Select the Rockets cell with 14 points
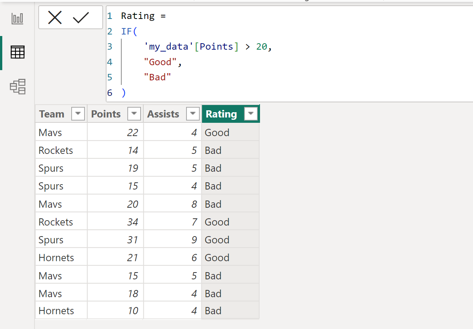This screenshot has width=473, height=329. [61, 150]
